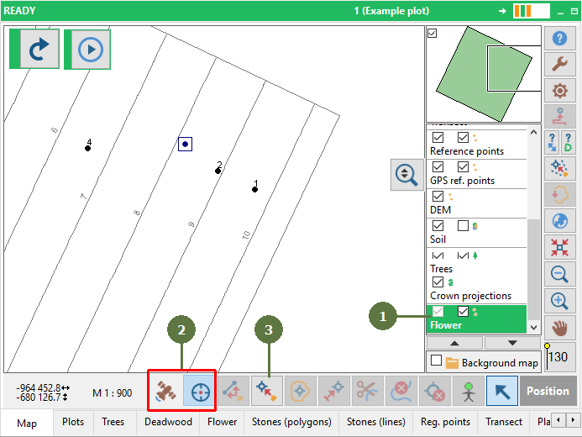Click tab strip right scroll arrow
The height and width of the screenshot is (437, 582).
(x=573, y=420)
